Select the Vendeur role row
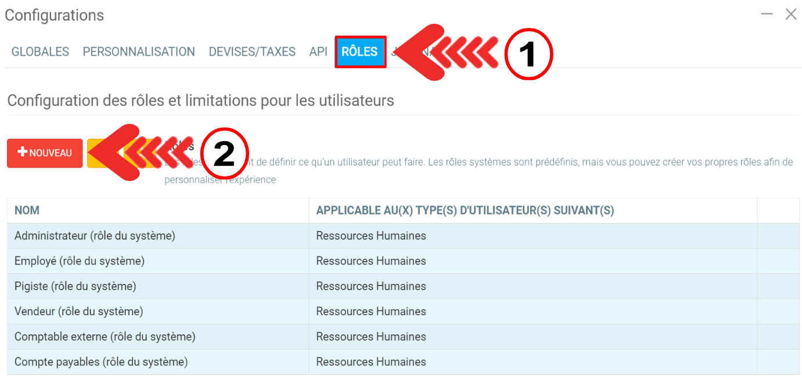 79,311
